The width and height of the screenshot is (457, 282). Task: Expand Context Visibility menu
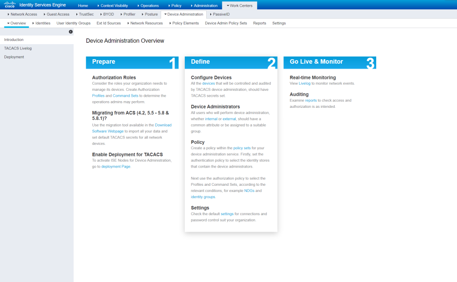113,5
